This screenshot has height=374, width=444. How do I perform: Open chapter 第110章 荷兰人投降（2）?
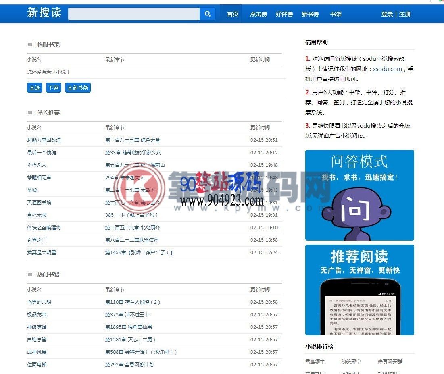[133, 302]
